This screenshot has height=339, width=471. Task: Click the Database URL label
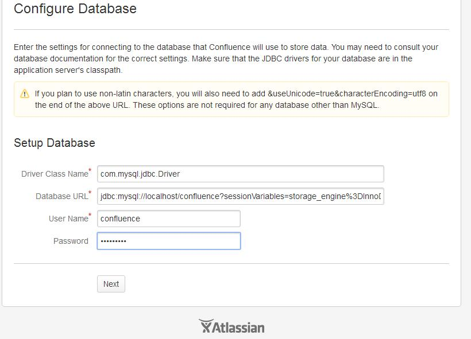coord(62,196)
